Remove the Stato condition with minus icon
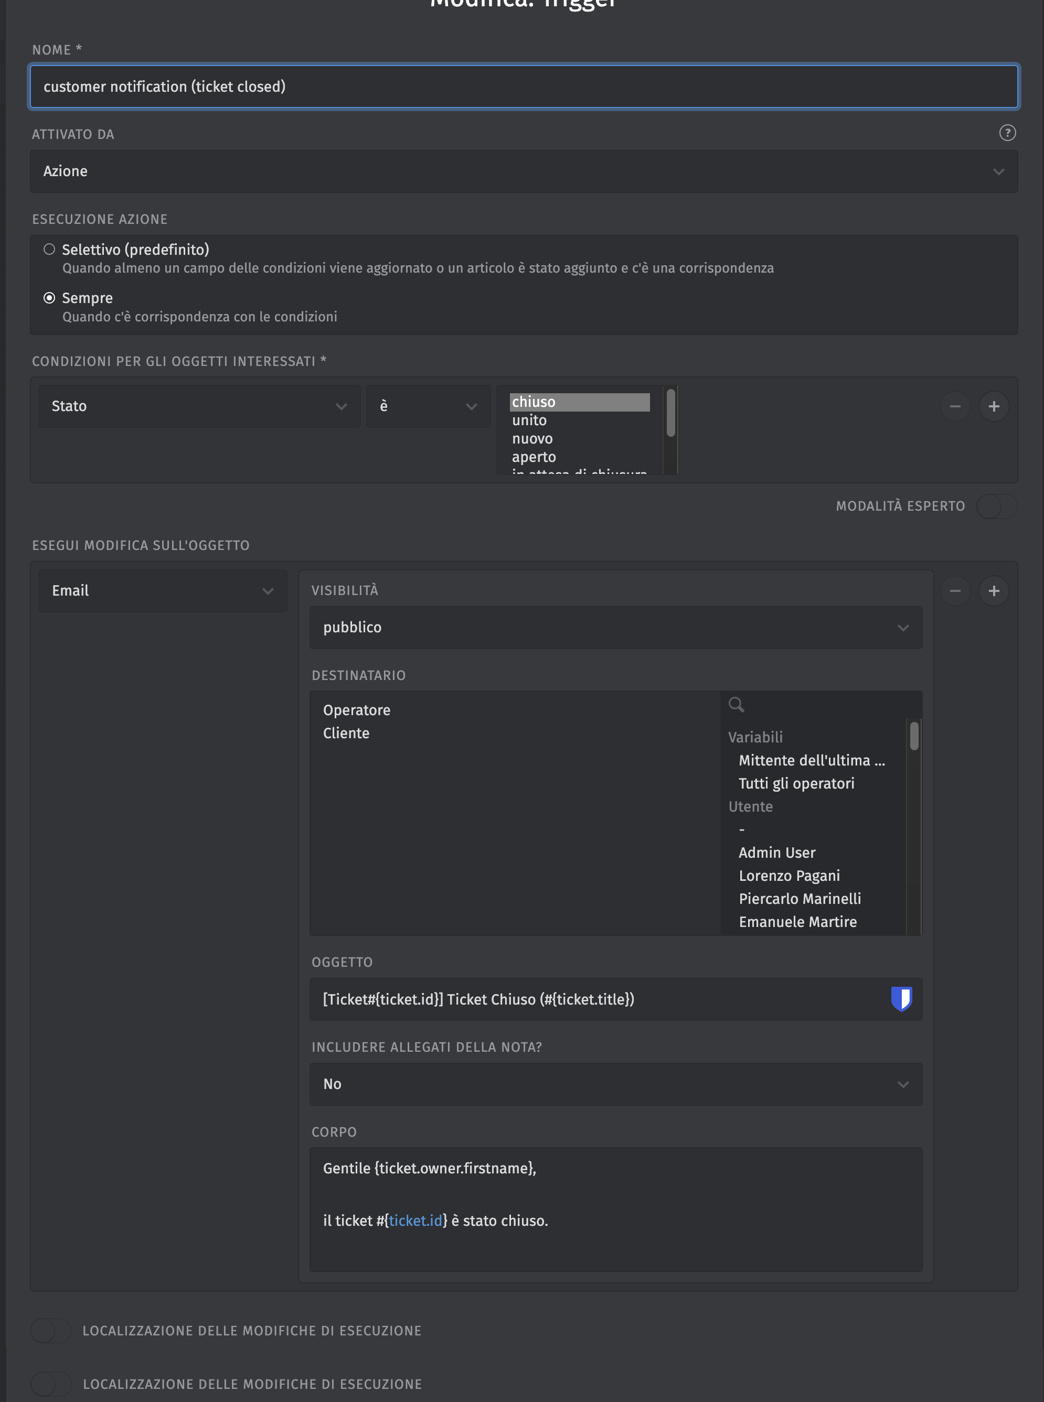This screenshot has height=1402, width=1044. 955,406
